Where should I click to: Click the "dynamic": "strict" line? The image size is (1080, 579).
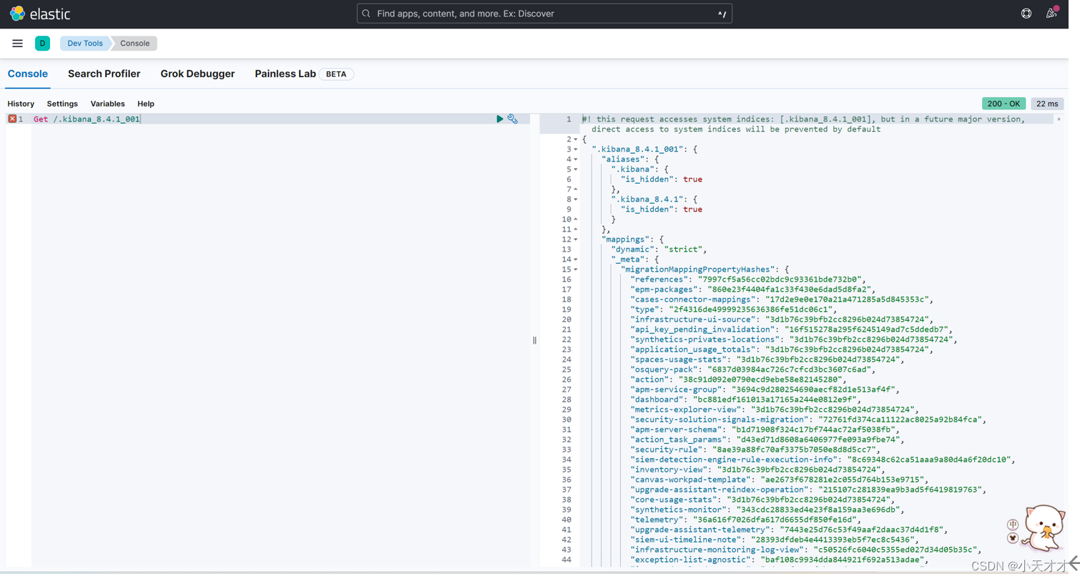pos(659,249)
